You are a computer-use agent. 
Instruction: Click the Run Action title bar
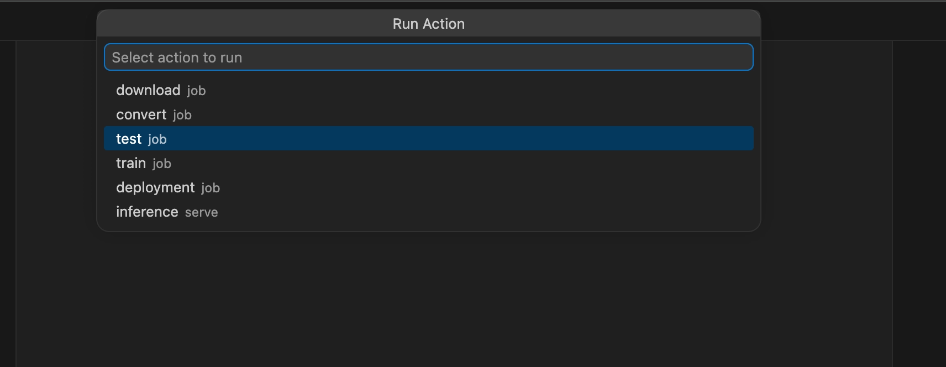click(428, 24)
